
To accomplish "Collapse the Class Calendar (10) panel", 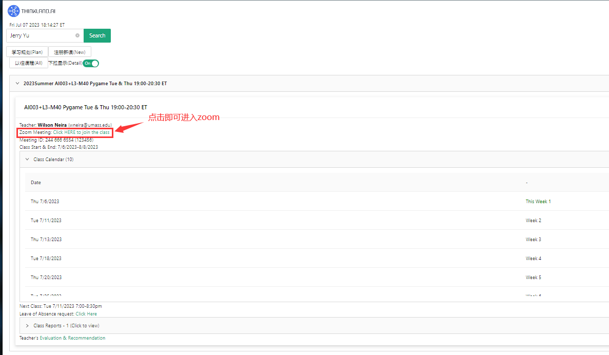I will 27,160.
